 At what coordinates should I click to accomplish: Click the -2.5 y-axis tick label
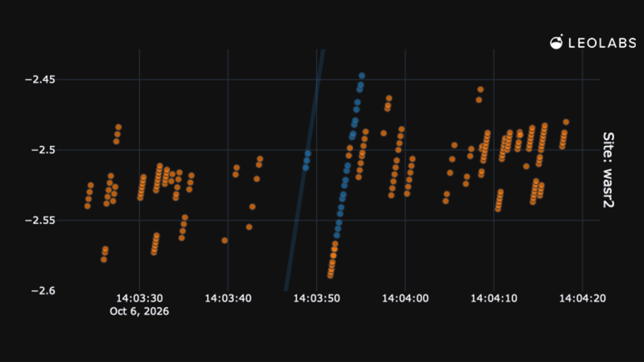pos(43,150)
